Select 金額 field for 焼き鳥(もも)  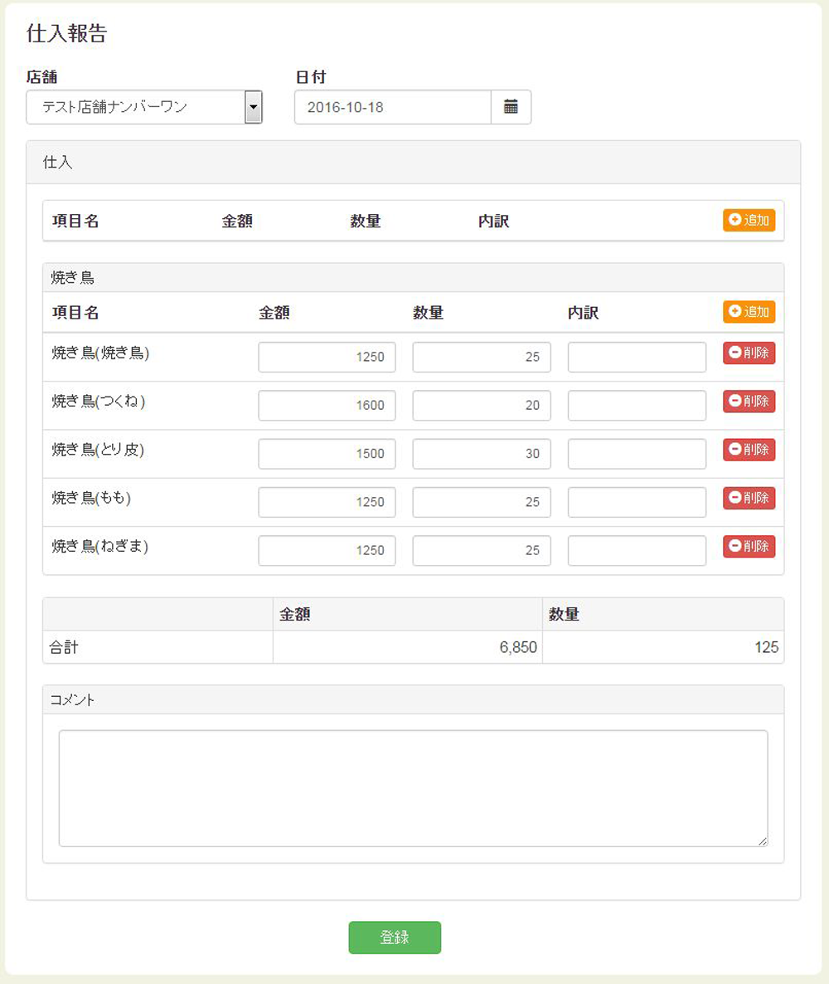click(x=327, y=502)
